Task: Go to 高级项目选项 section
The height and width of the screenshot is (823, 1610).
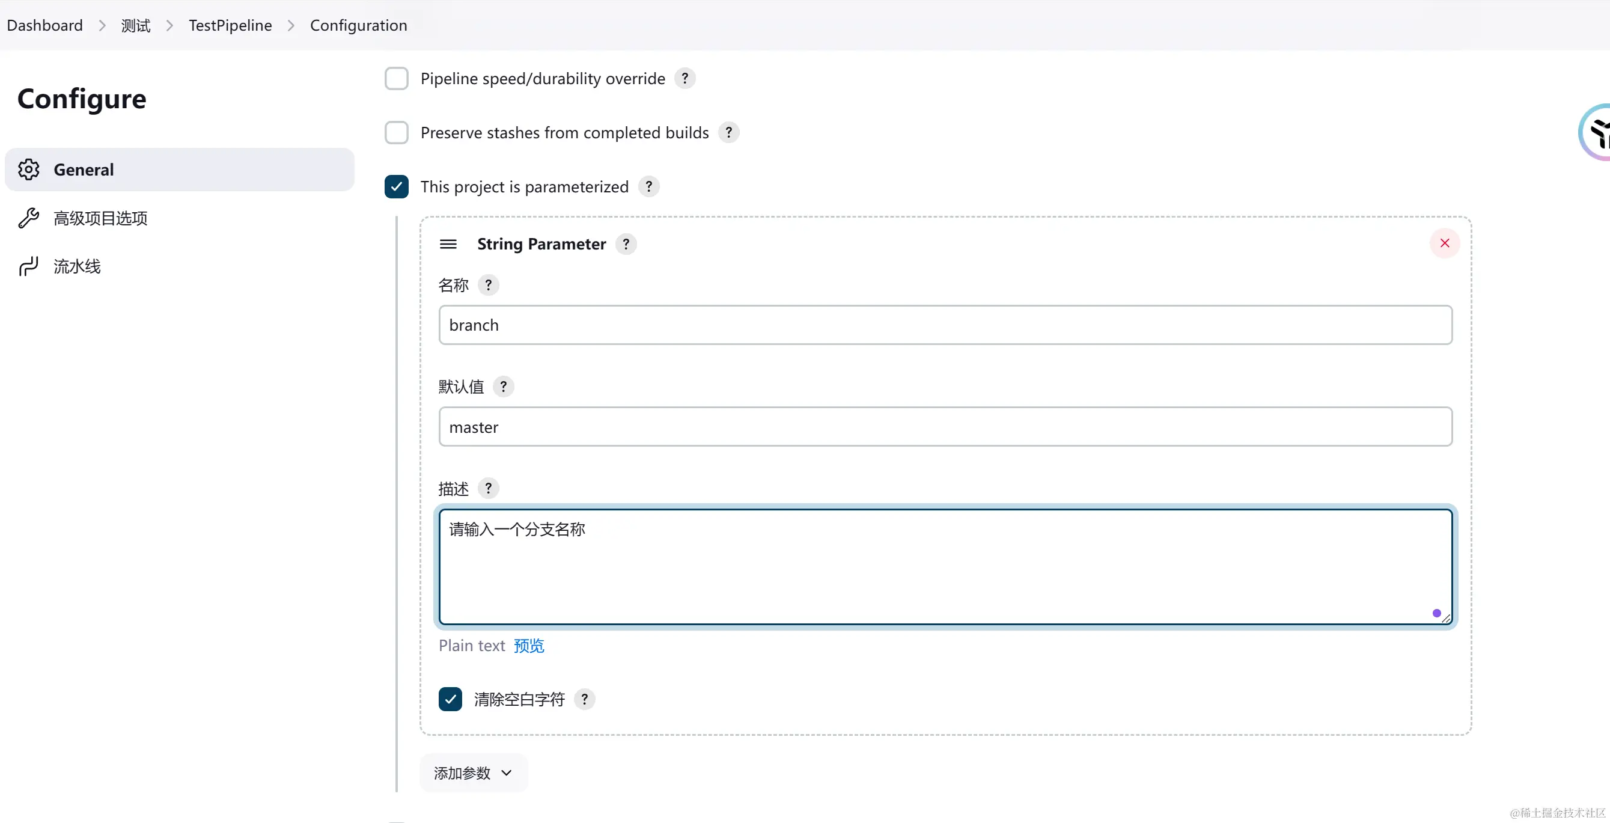Action: point(100,218)
